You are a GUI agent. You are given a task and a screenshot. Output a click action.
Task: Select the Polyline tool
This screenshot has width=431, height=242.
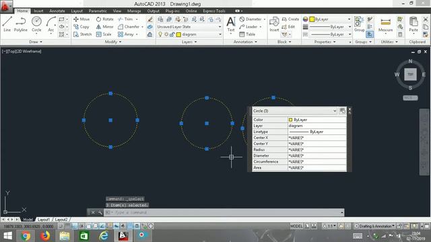pyautogui.click(x=21, y=24)
